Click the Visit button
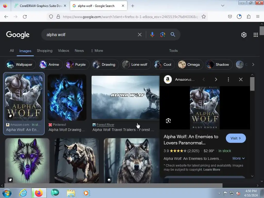This screenshot has height=198, width=264. (236, 138)
